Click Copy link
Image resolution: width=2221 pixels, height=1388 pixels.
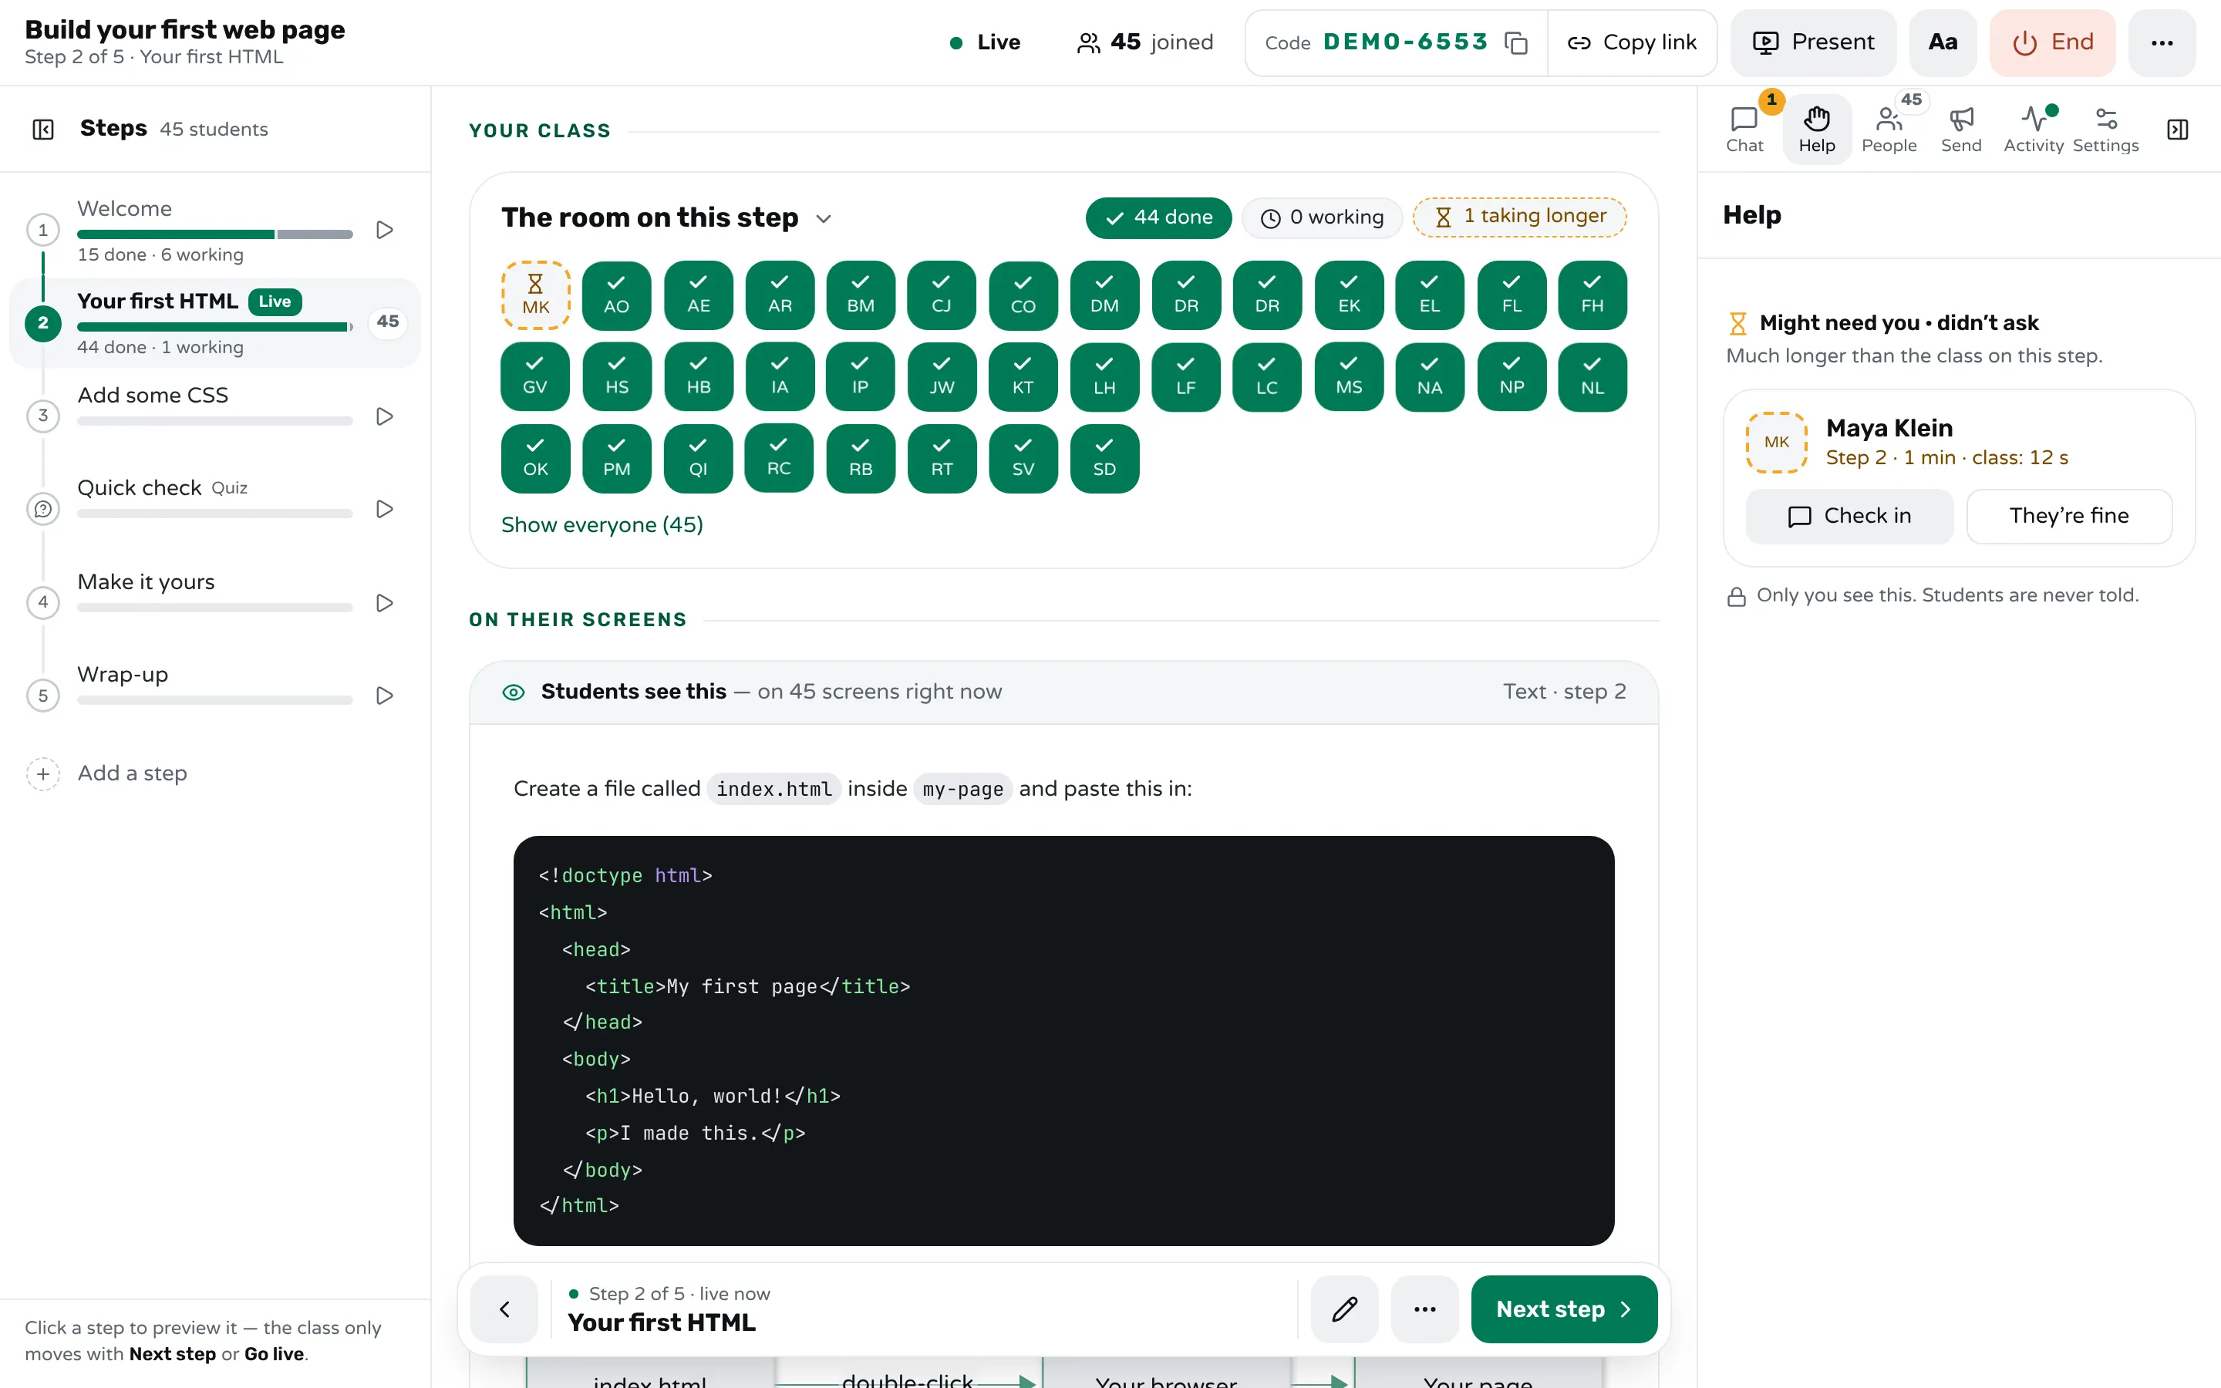click(x=1632, y=42)
